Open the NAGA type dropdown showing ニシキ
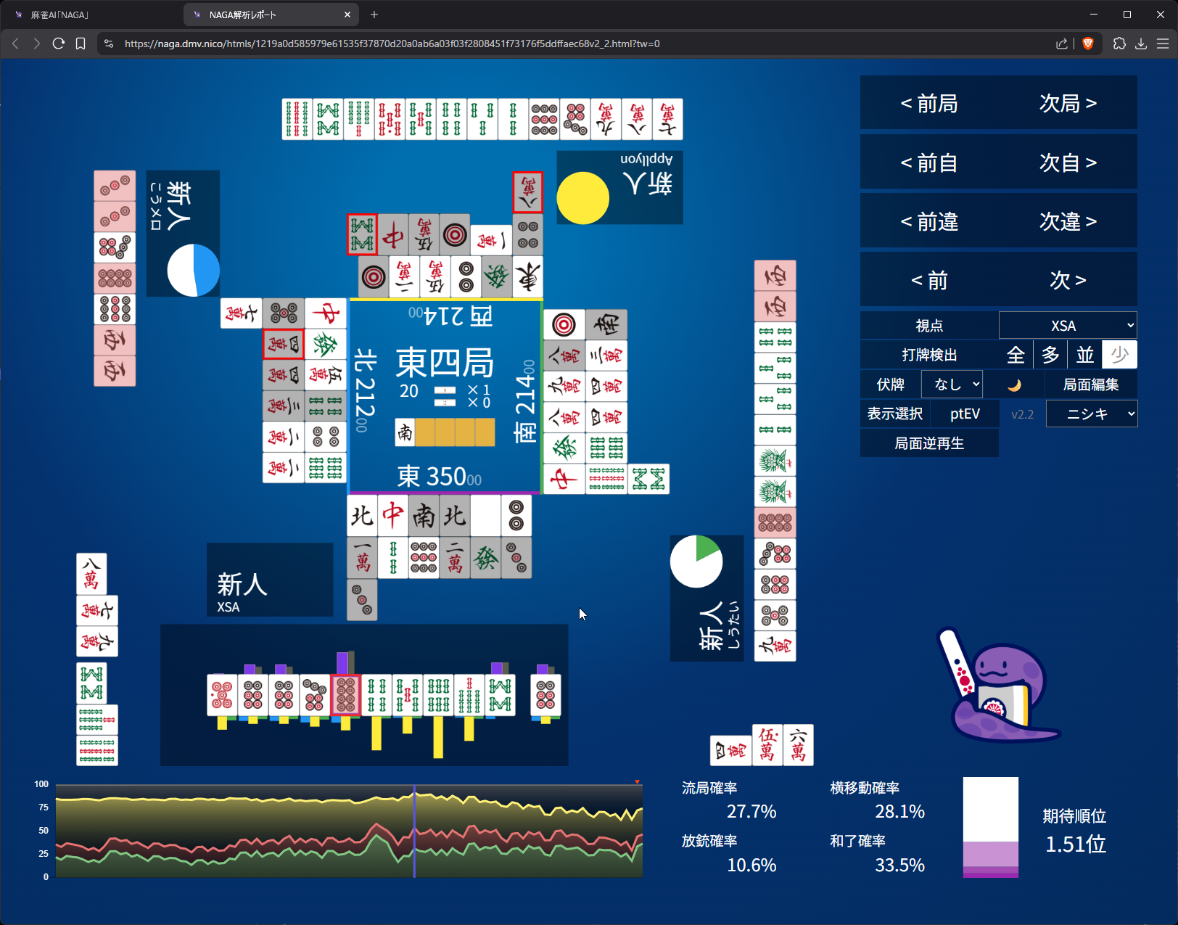The image size is (1178, 925). 1091,414
